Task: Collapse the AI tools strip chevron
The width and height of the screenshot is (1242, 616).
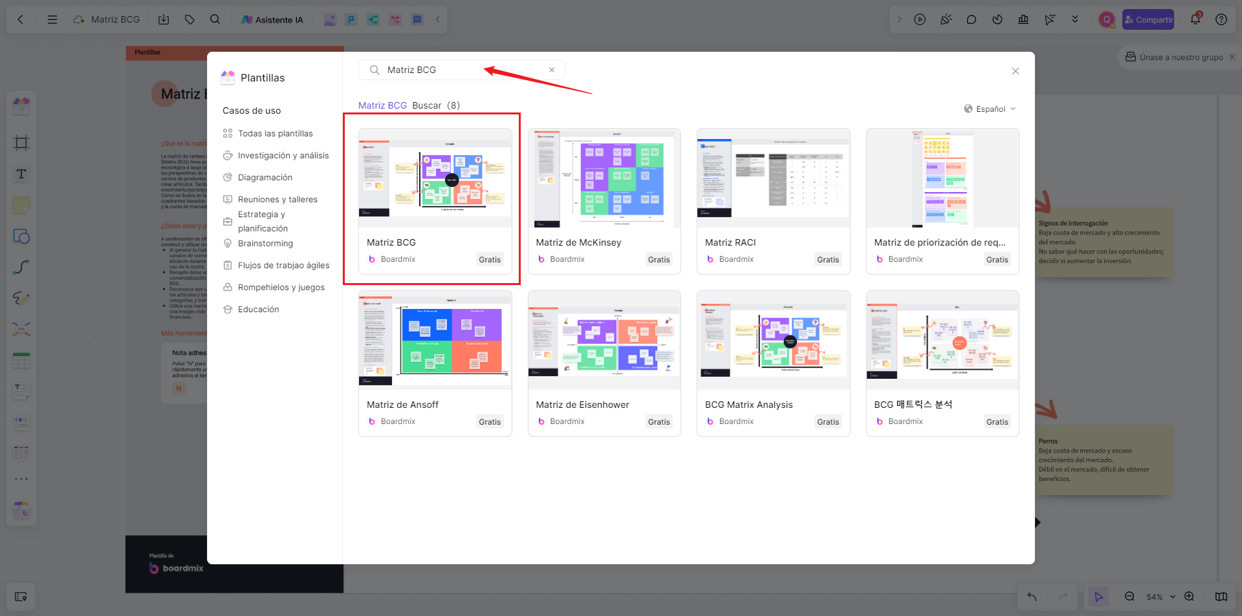Action: pyautogui.click(x=438, y=20)
